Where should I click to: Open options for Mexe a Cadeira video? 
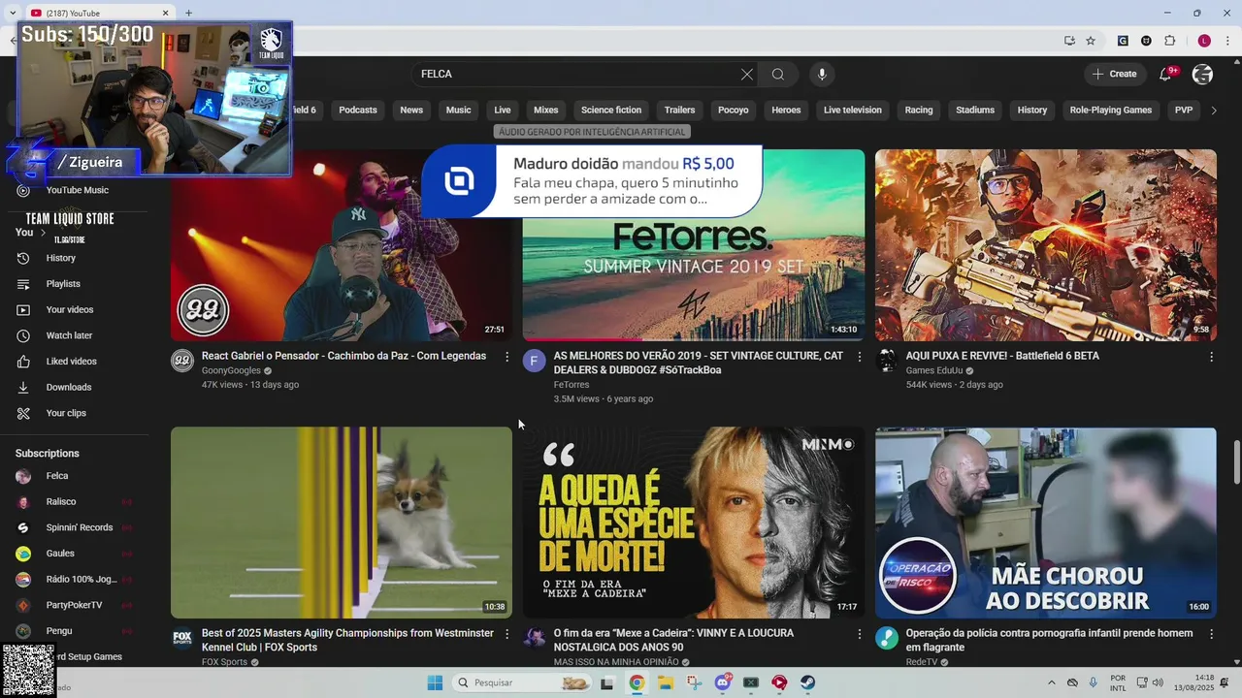click(x=859, y=634)
